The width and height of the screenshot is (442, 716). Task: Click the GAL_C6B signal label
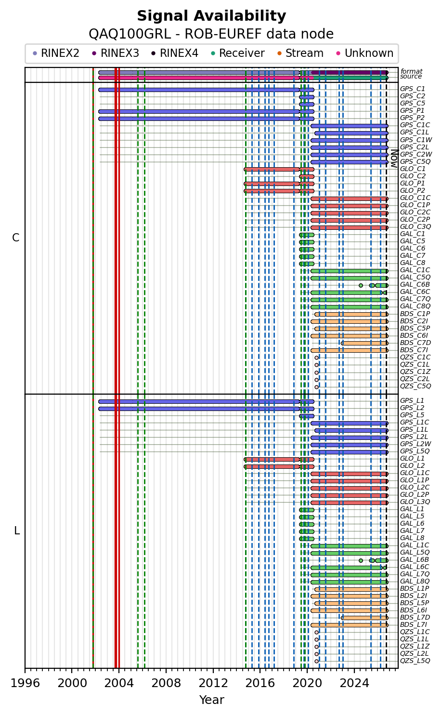pos(415,285)
